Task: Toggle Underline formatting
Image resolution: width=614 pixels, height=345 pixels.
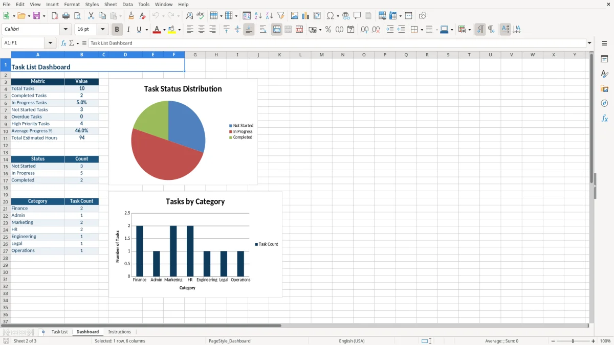Action: (139, 30)
